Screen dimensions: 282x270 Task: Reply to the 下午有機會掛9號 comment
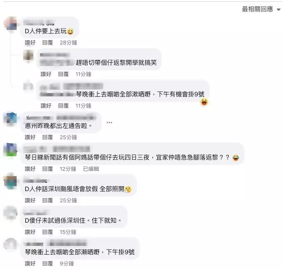pyautogui.click(x=63, y=106)
